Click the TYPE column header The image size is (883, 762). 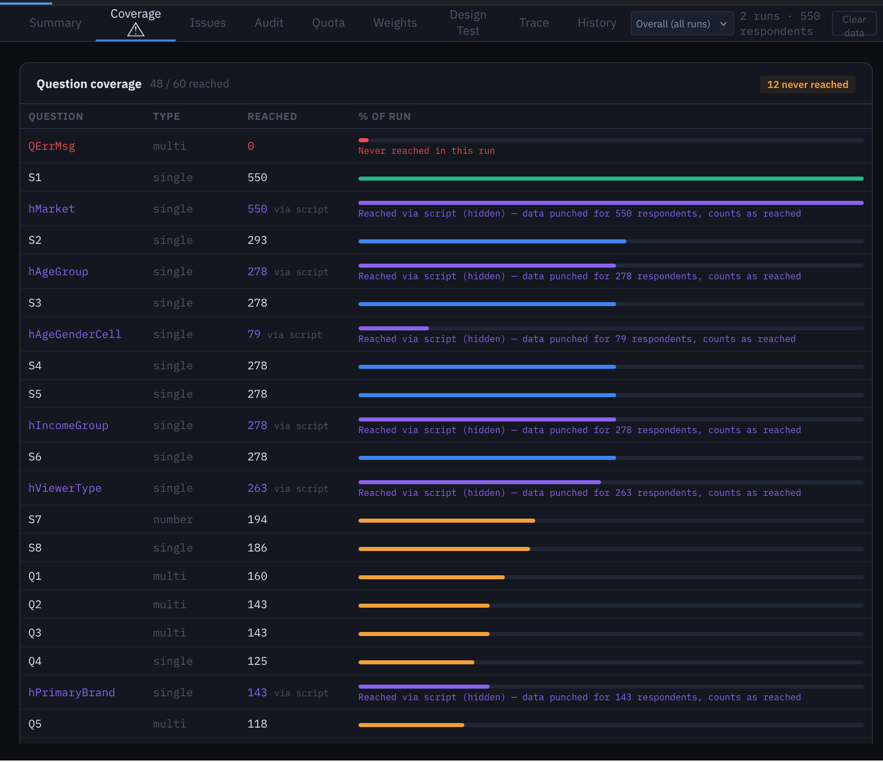166,116
